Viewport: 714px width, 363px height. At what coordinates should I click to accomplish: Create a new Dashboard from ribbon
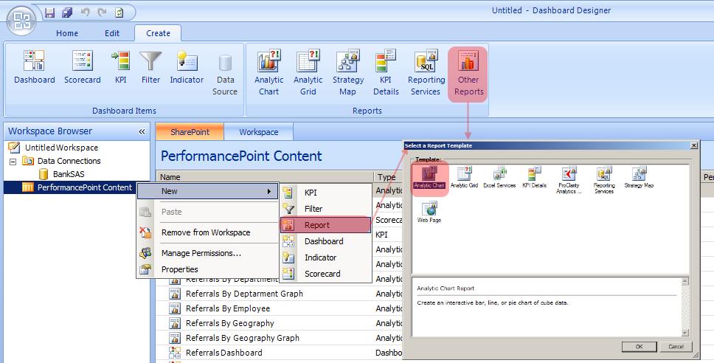[x=35, y=67]
